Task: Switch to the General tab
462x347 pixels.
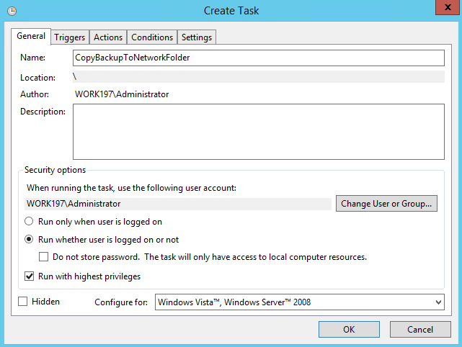Action: [31, 36]
